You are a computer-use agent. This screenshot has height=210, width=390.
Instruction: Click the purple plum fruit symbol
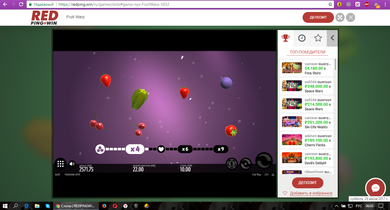[x=226, y=83]
